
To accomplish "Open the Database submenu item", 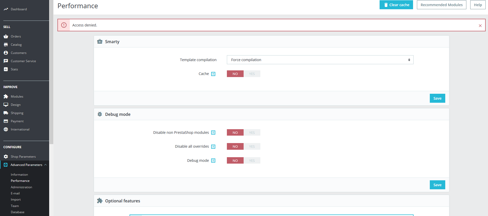I will 18,212.
